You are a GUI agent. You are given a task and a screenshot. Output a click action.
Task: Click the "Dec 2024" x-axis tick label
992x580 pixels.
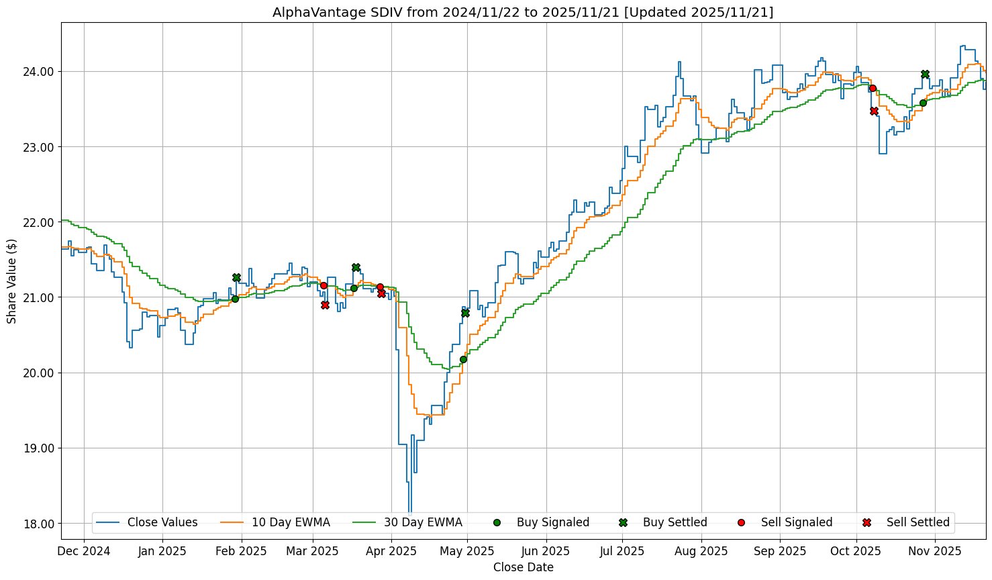(x=84, y=551)
